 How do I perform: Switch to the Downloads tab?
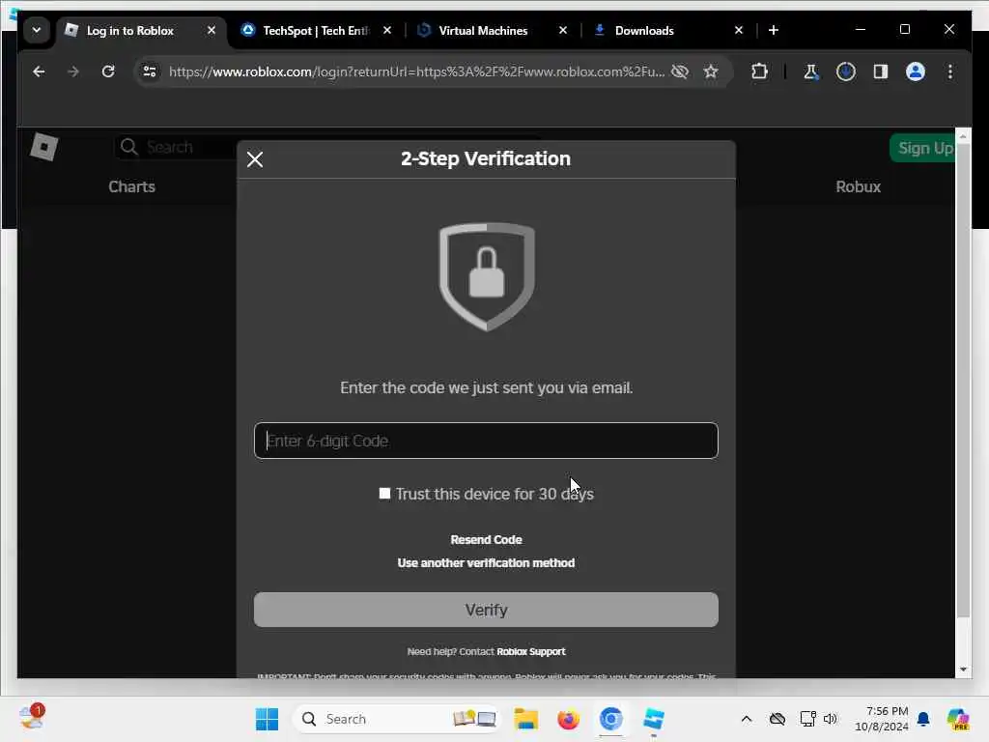pyautogui.click(x=644, y=30)
